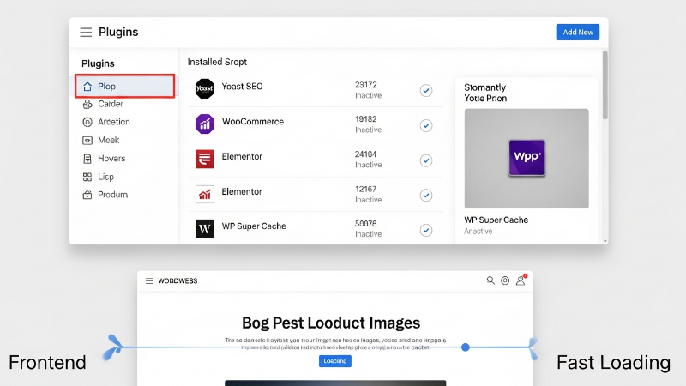Click the chart logo of Elementor 12167

click(205, 194)
